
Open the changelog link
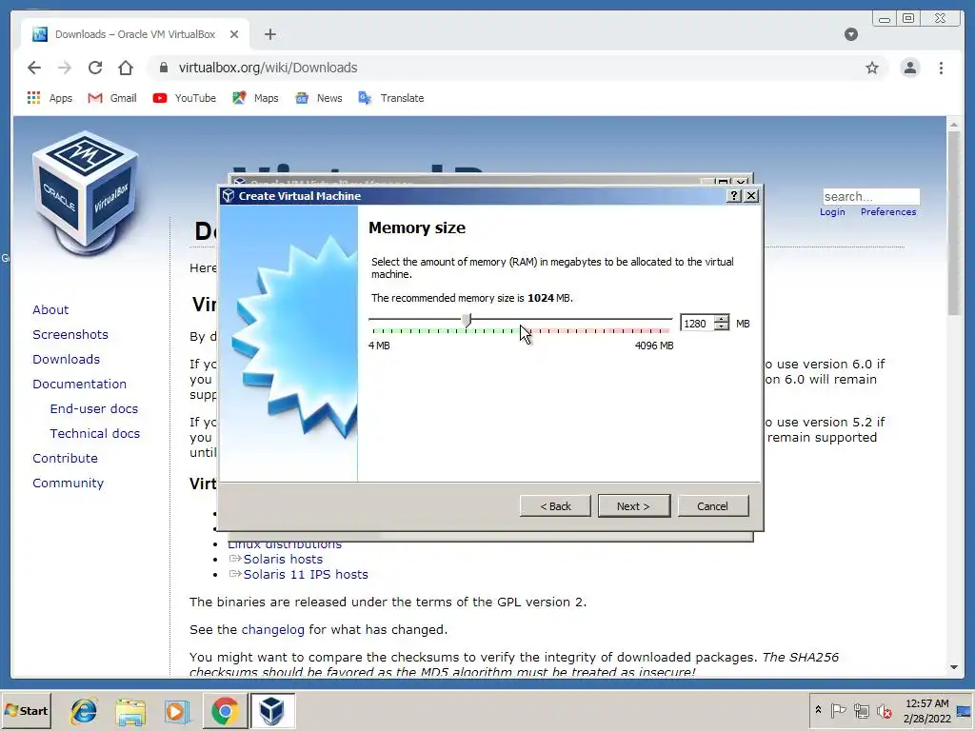click(273, 630)
